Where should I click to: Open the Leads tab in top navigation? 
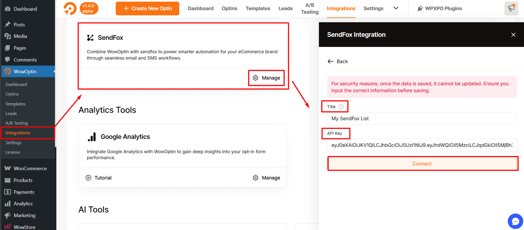point(285,9)
